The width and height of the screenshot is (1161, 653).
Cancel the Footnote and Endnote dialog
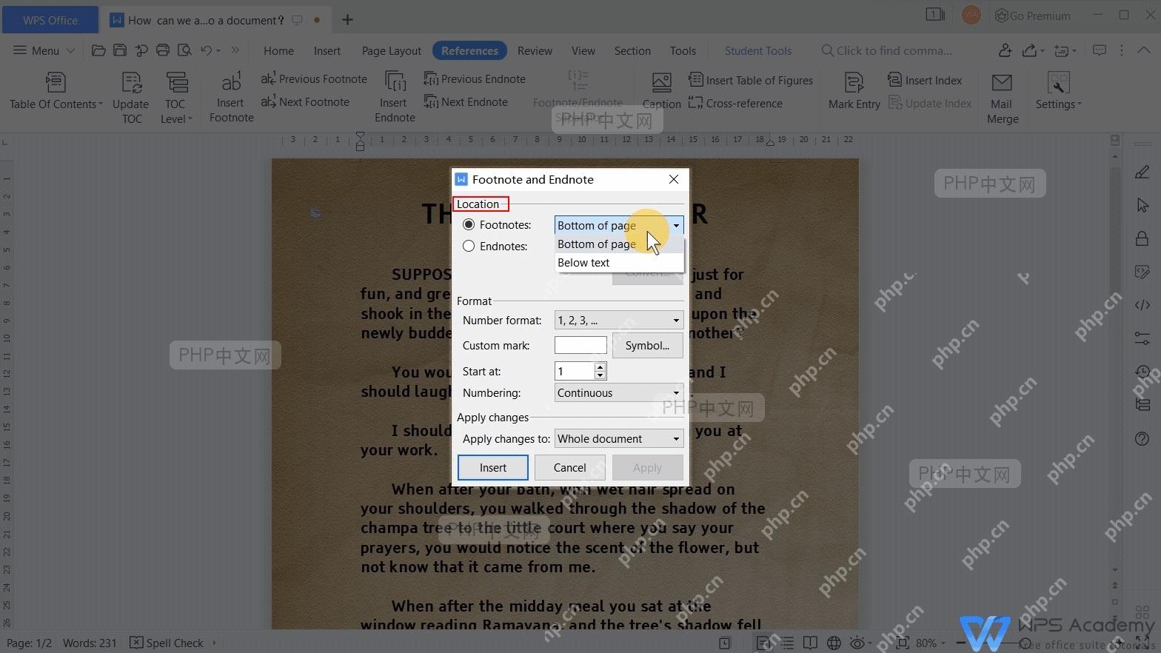[570, 468]
